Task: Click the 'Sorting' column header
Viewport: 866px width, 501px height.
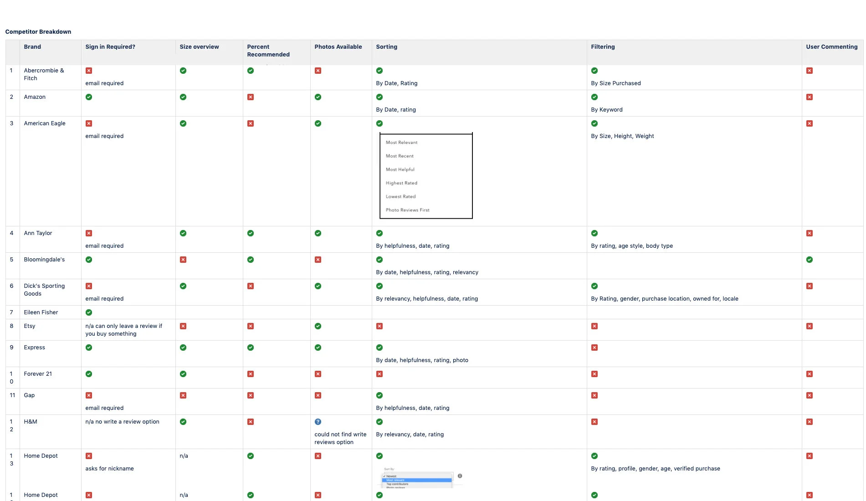Action: (387, 47)
